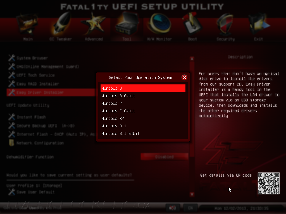286x214 pixels.
Task: Pick Windows 8.1 64bit option
Action: (143, 133)
